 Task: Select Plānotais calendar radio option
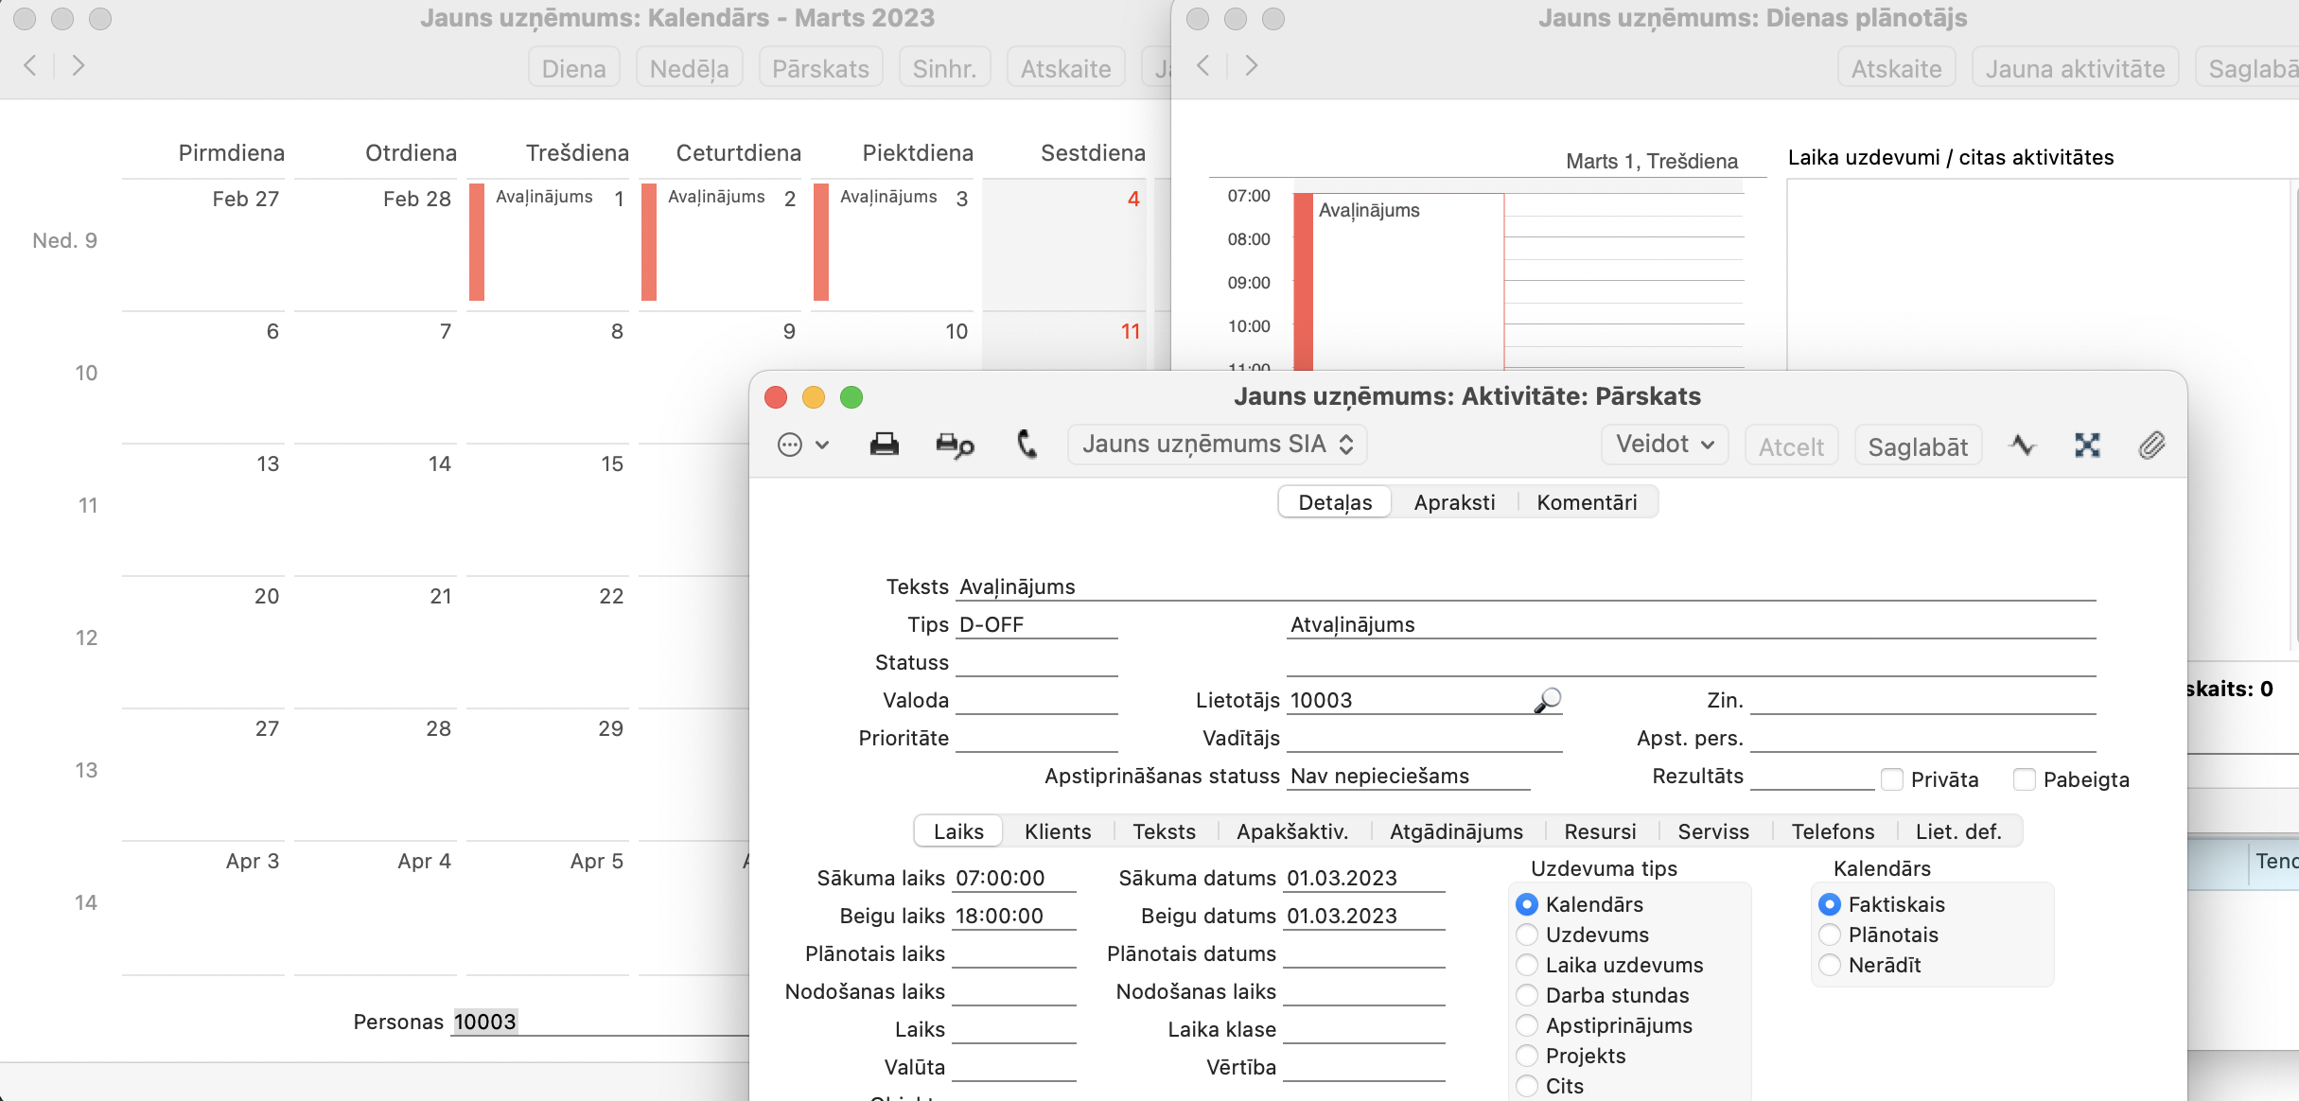click(1830, 935)
